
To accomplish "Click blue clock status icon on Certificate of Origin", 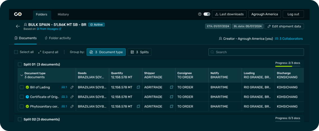I will click(x=27, y=97).
